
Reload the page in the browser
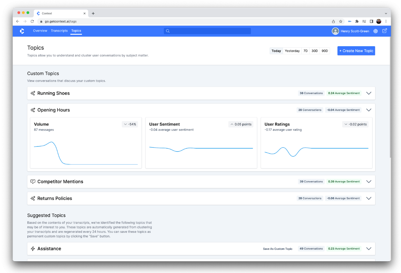[x=32, y=21]
